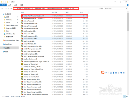Open the Explorer help icon

point(128,5)
